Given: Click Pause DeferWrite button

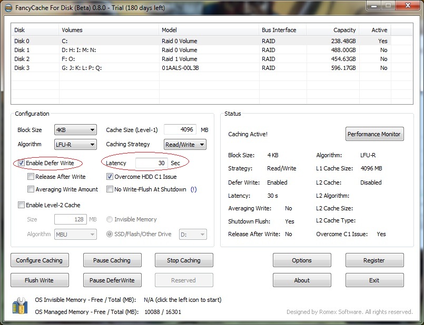Looking at the screenshot, I should 112,280.
